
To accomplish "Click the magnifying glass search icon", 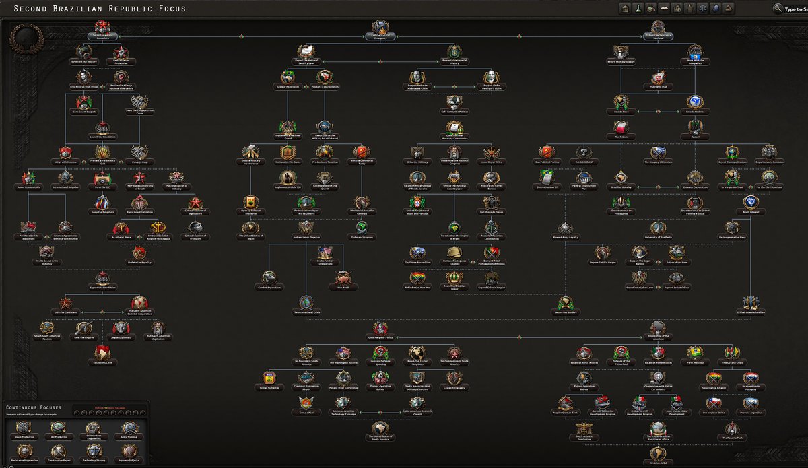I will coord(778,9).
